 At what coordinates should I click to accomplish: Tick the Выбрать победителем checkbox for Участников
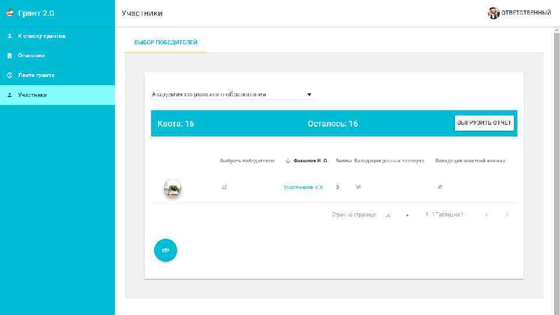click(224, 187)
